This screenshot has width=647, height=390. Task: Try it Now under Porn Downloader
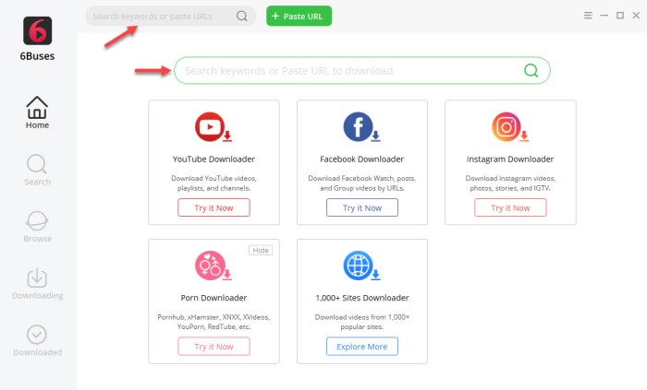coord(214,347)
